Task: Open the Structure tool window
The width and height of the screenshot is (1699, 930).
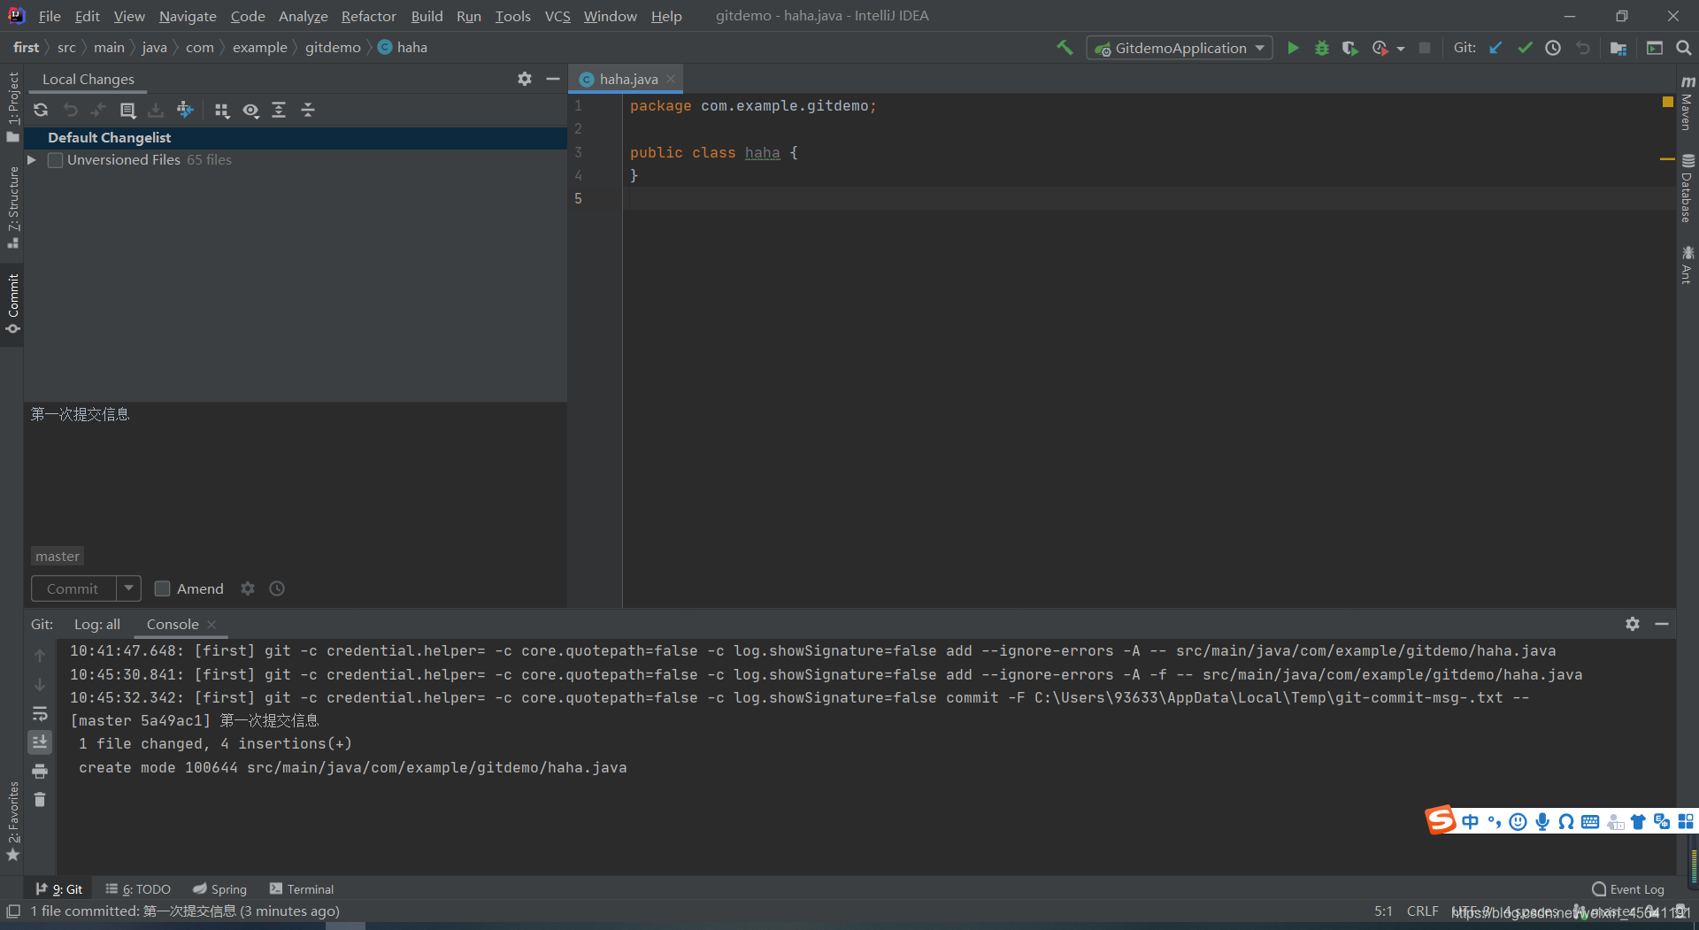Action: 12,207
